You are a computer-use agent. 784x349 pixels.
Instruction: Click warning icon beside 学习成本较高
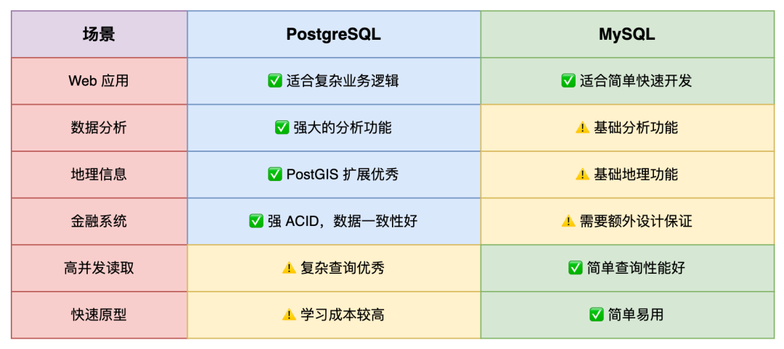[x=290, y=314]
